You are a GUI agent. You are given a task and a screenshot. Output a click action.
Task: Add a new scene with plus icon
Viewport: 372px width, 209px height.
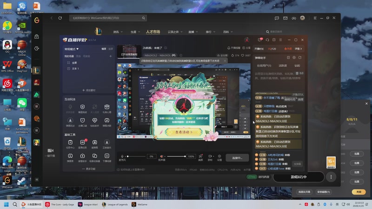[x=111, y=56]
